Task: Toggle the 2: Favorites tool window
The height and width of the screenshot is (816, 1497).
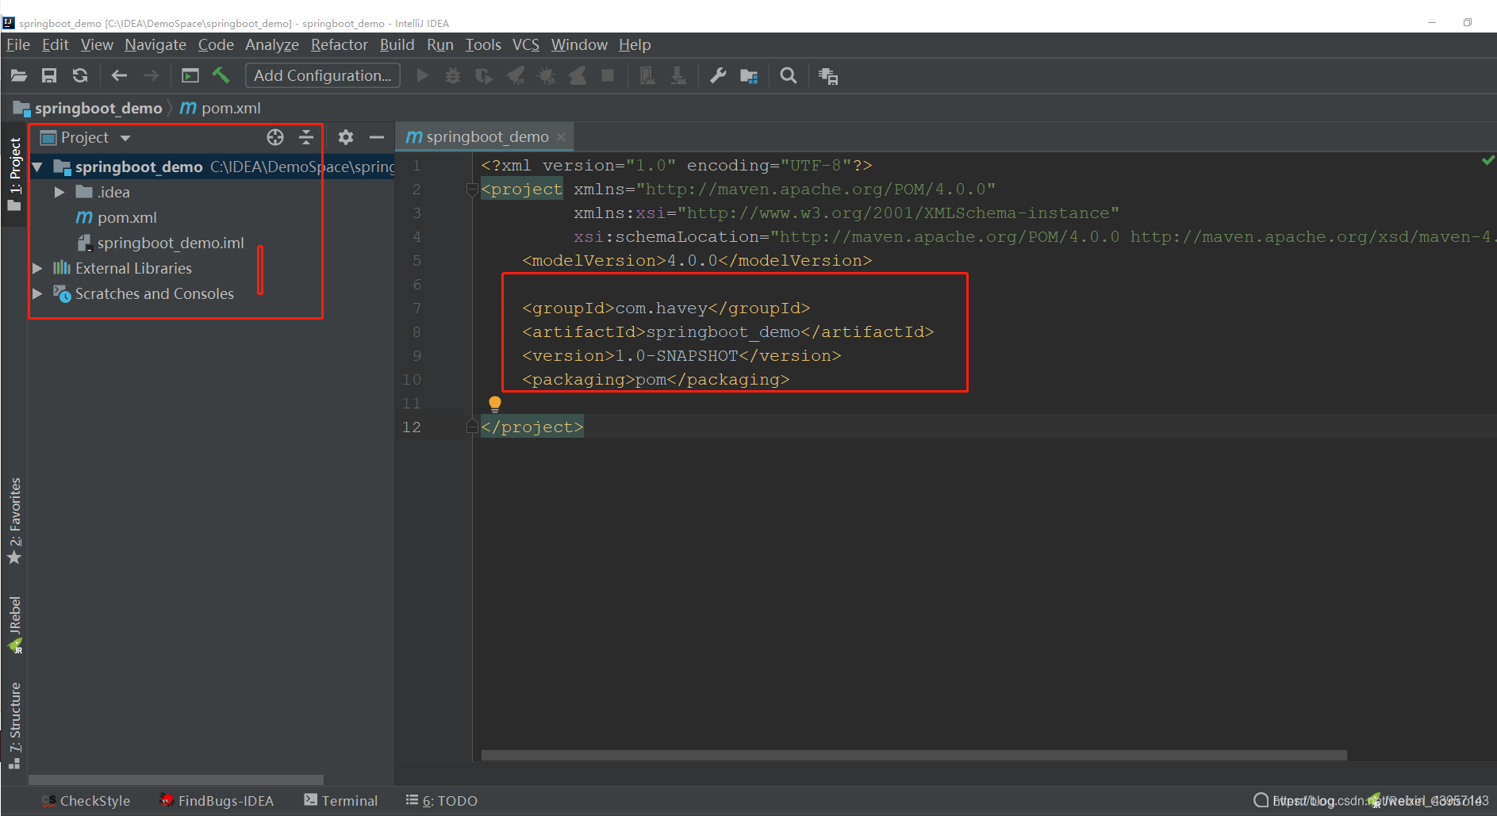Action: tap(14, 520)
